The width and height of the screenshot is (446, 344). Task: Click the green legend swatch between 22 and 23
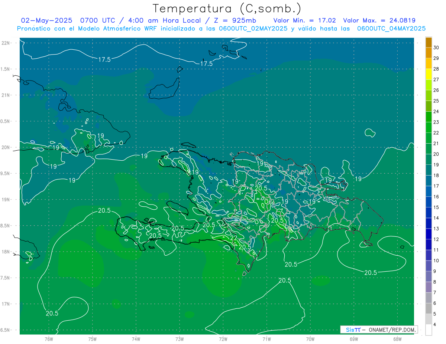pyautogui.click(x=429, y=127)
